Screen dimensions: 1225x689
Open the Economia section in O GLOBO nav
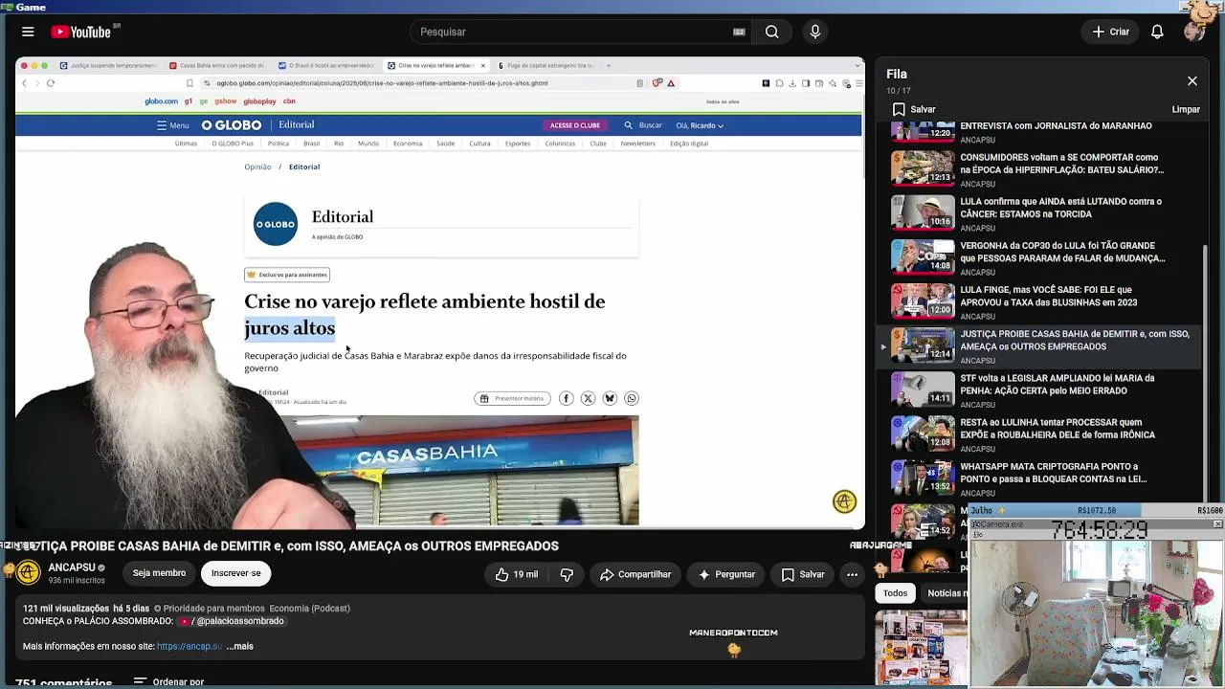tap(408, 144)
